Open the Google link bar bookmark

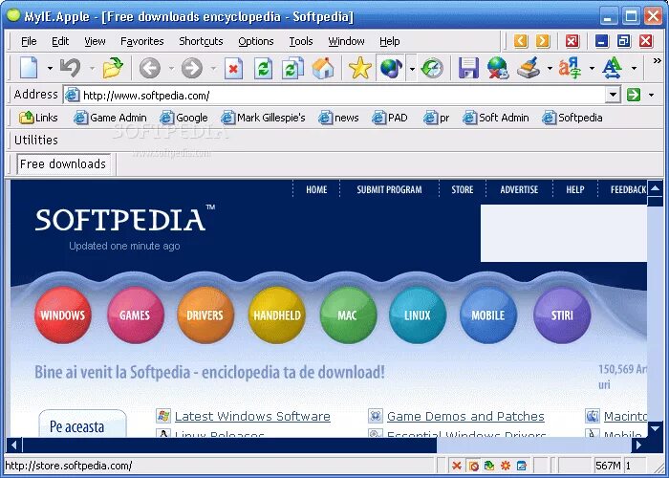[x=183, y=118]
